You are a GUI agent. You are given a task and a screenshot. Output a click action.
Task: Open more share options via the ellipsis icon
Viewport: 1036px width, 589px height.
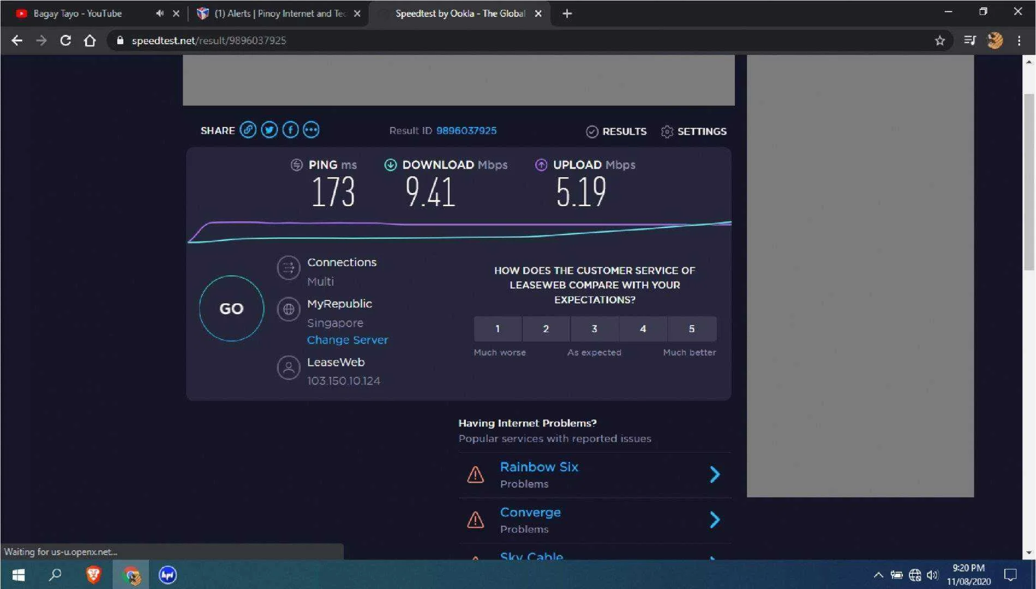[311, 130]
